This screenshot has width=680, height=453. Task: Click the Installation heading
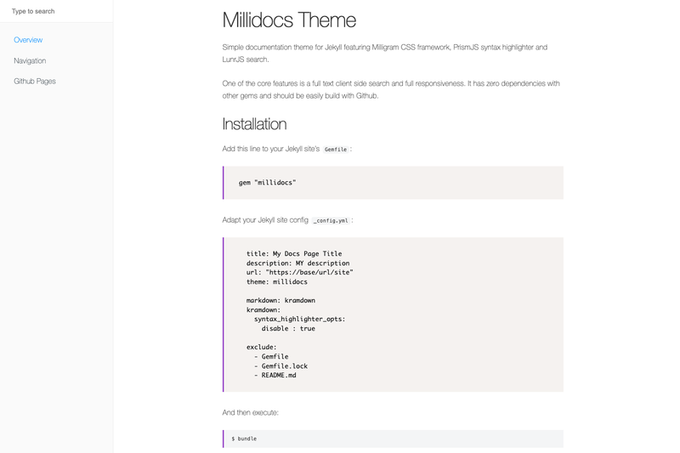[254, 124]
